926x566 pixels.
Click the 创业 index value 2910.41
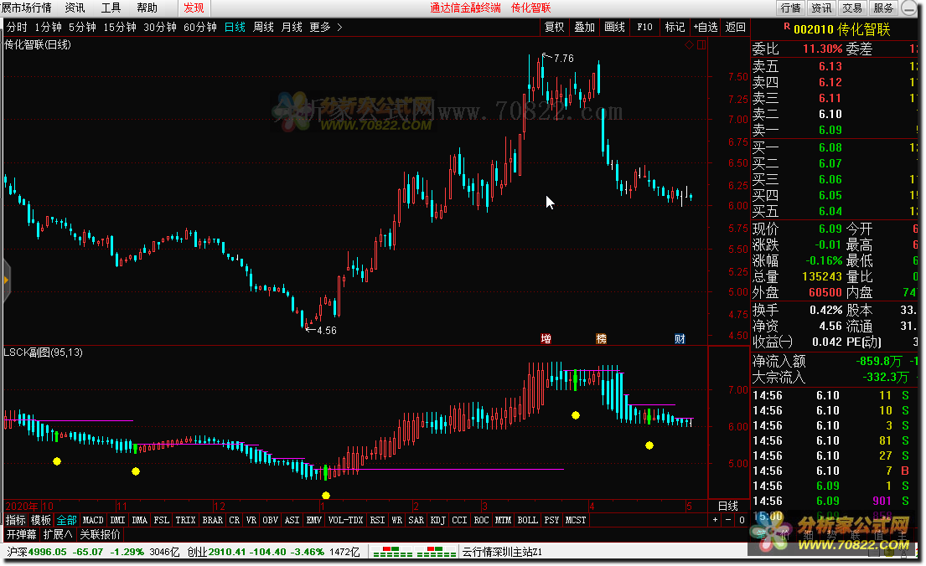(x=227, y=552)
